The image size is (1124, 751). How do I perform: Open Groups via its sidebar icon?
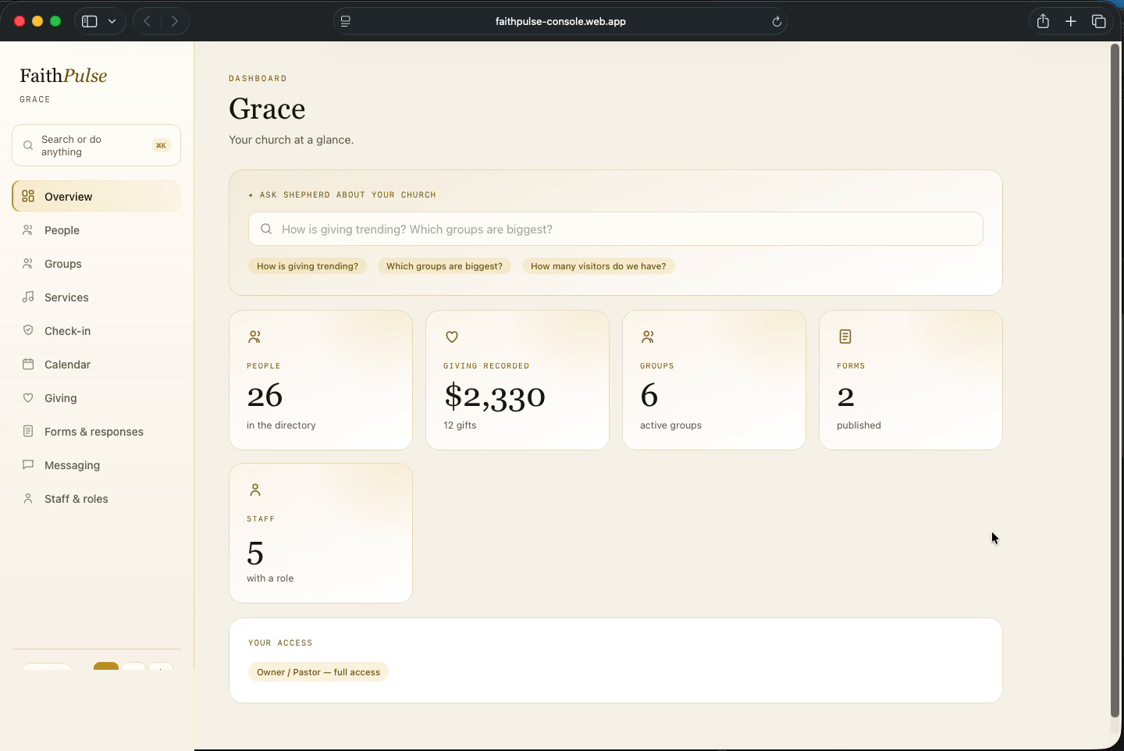(28, 263)
